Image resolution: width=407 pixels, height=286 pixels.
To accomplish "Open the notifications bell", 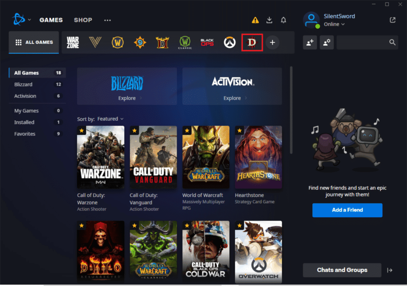I will (x=283, y=20).
